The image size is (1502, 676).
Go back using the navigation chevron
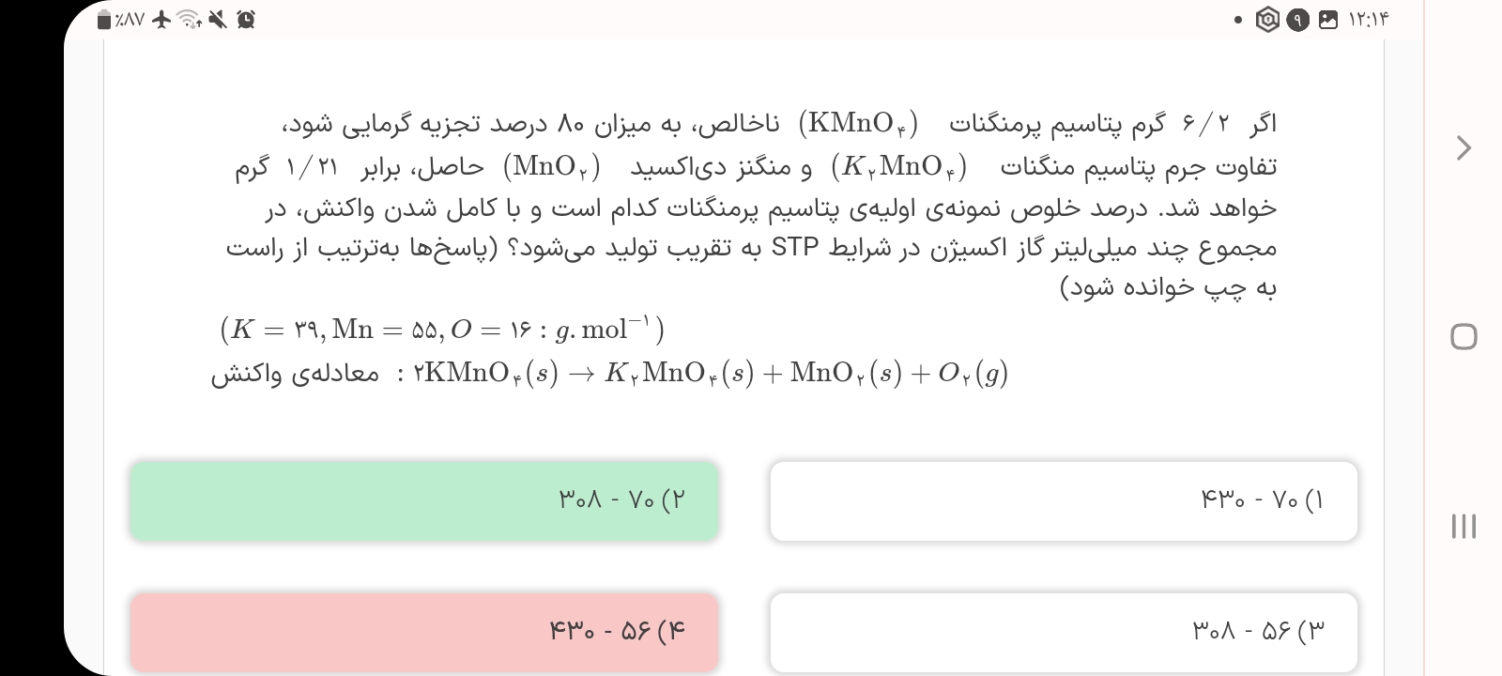pos(1464,147)
